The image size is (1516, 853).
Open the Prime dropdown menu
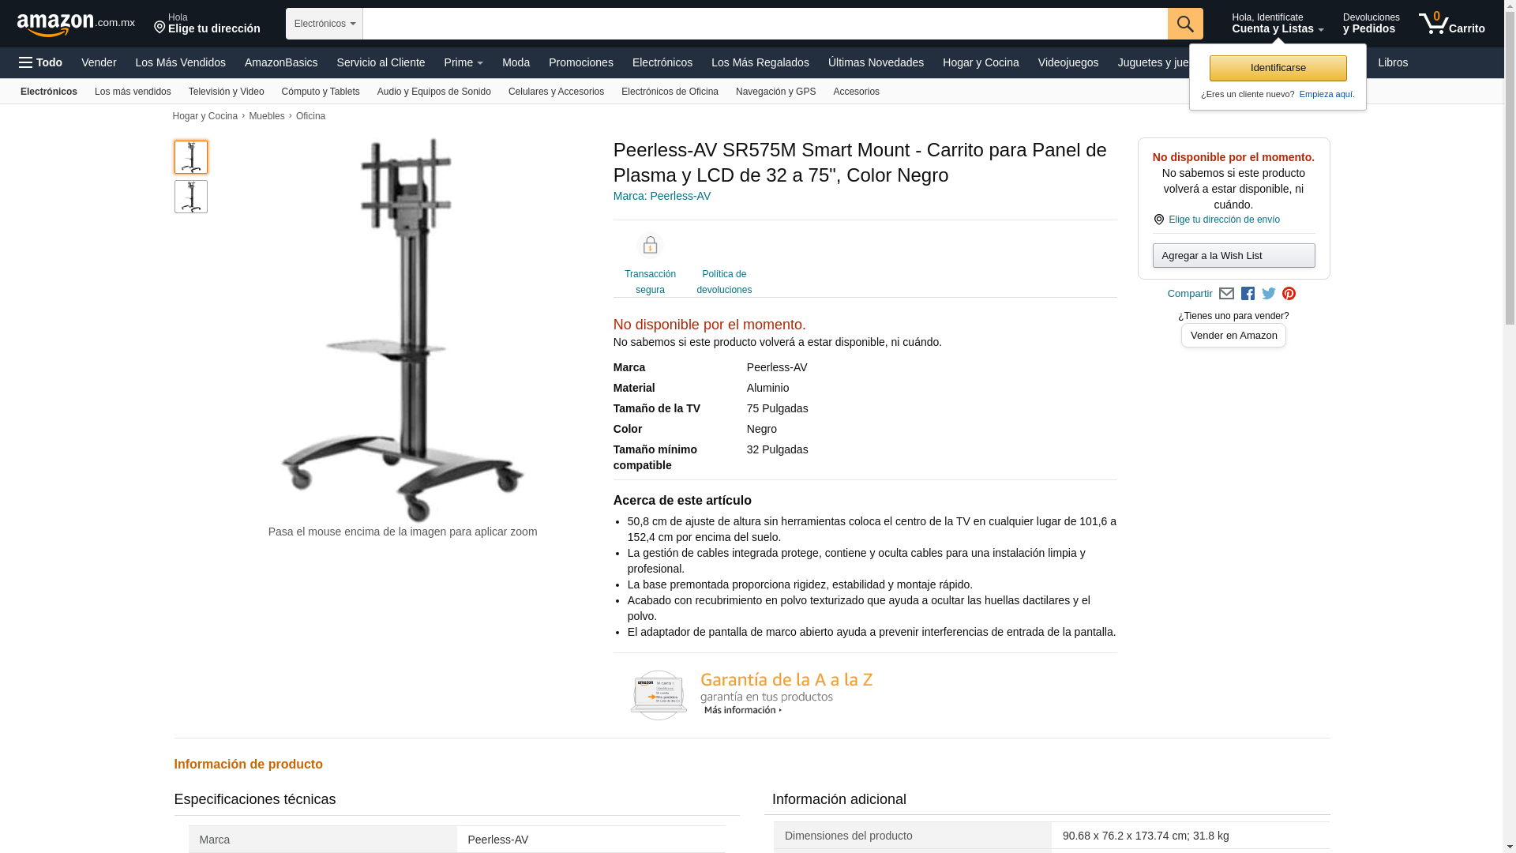[x=463, y=62]
